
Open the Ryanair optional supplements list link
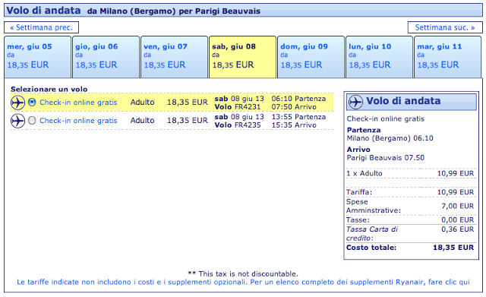point(243,282)
